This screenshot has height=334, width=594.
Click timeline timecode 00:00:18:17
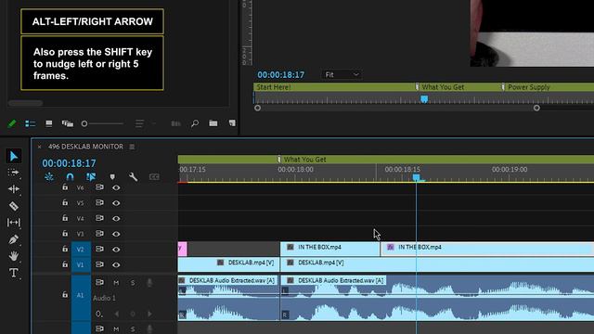pos(69,163)
